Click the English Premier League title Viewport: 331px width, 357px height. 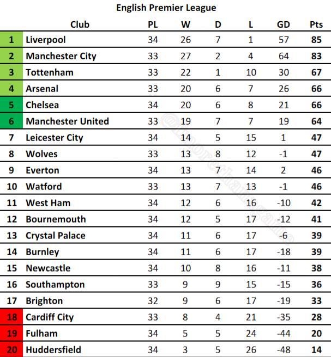click(166, 8)
